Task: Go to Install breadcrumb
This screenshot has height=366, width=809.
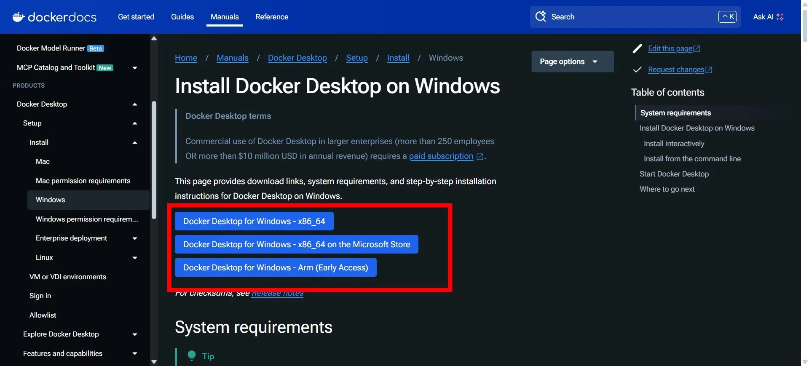Action: click(398, 58)
